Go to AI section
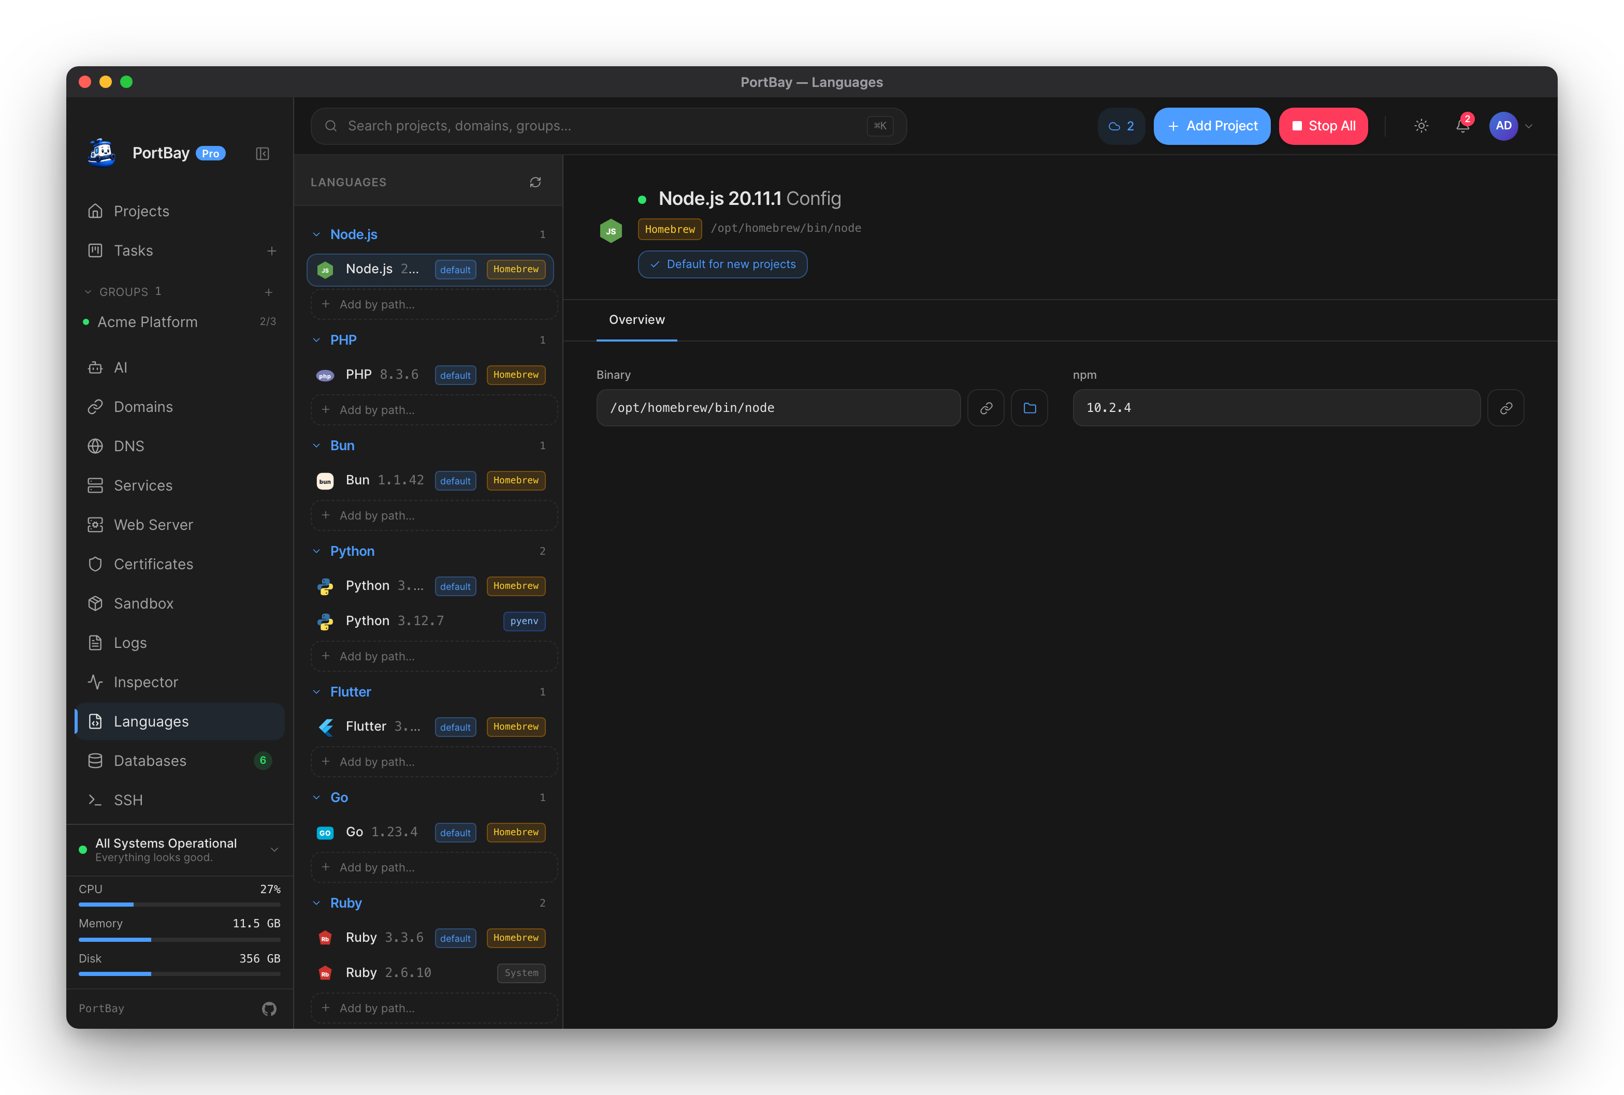The height and width of the screenshot is (1095, 1624). click(x=180, y=367)
